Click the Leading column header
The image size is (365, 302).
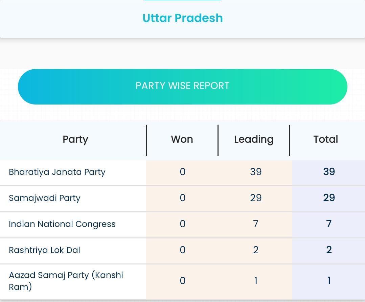pos(254,140)
